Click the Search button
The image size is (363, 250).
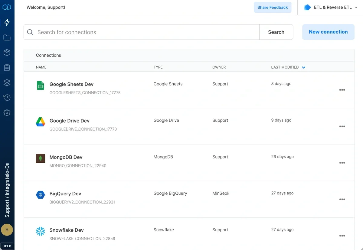click(x=276, y=32)
